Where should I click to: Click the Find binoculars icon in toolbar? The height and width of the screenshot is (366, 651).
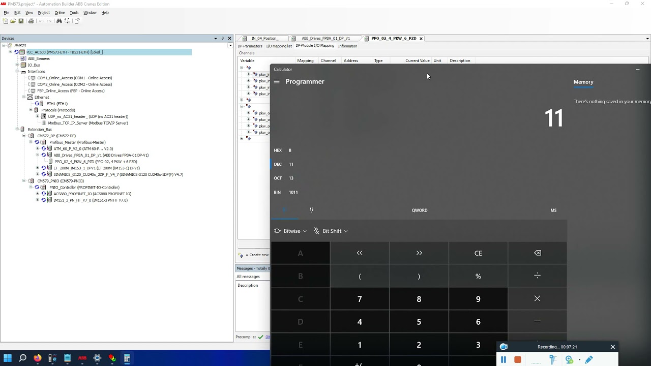(59, 21)
